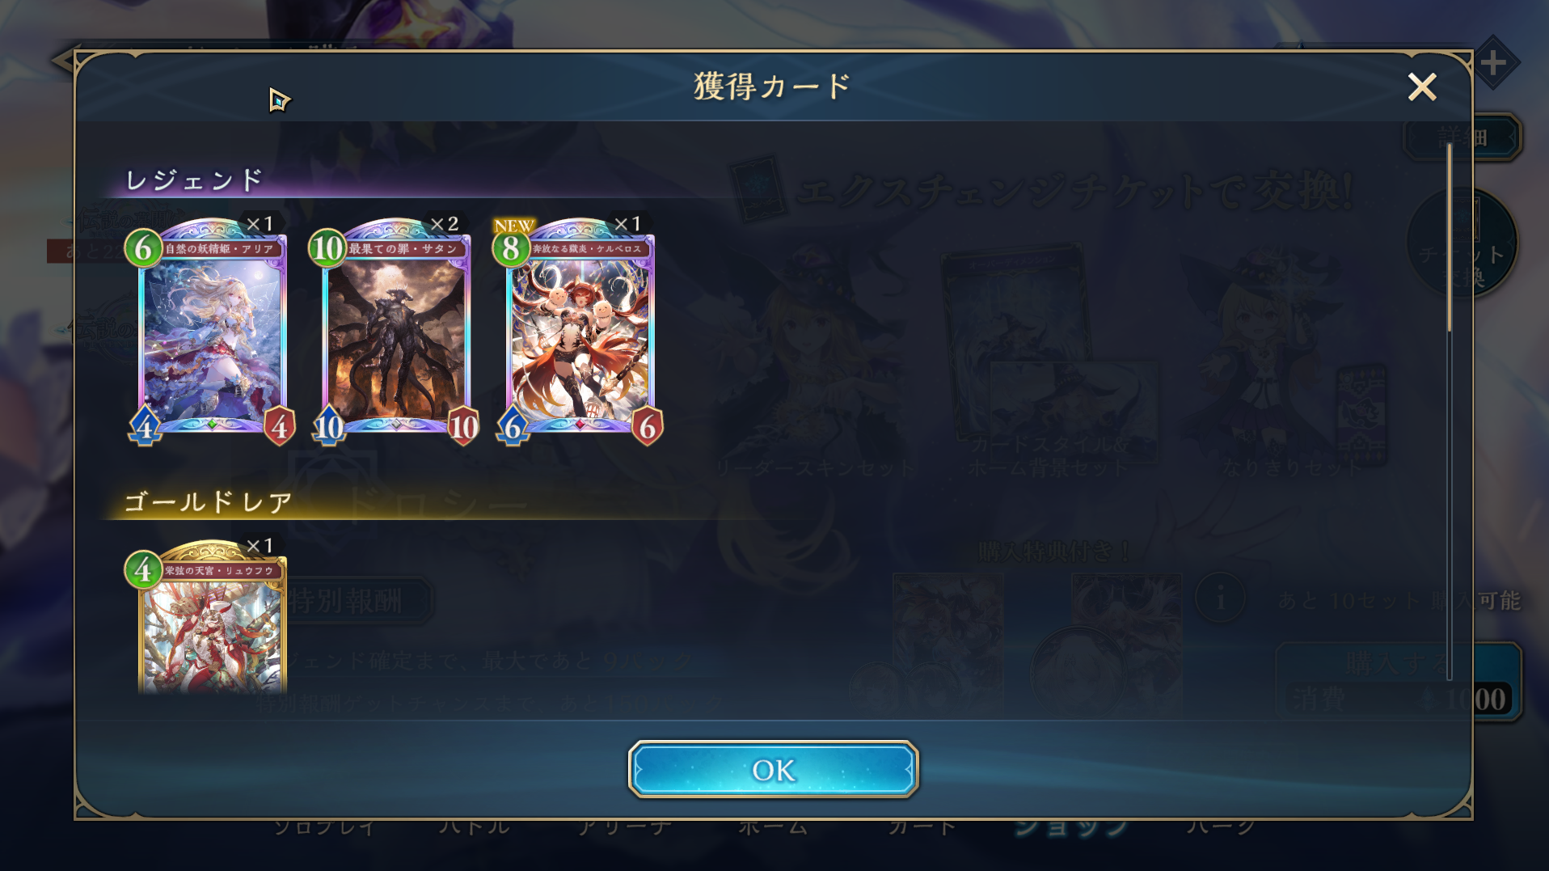Screen dimensions: 1549x871
Task: Click the レジェンド section header
Action: (195, 180)
